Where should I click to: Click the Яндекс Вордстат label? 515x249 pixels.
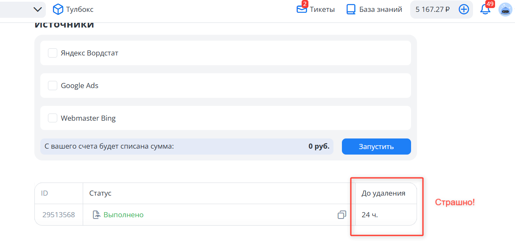coord(90,53)
